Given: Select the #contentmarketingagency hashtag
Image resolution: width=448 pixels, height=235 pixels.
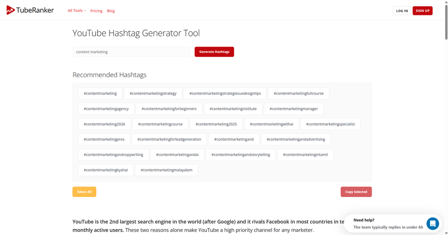Looking at the screenshot, I should click(106, 109).
